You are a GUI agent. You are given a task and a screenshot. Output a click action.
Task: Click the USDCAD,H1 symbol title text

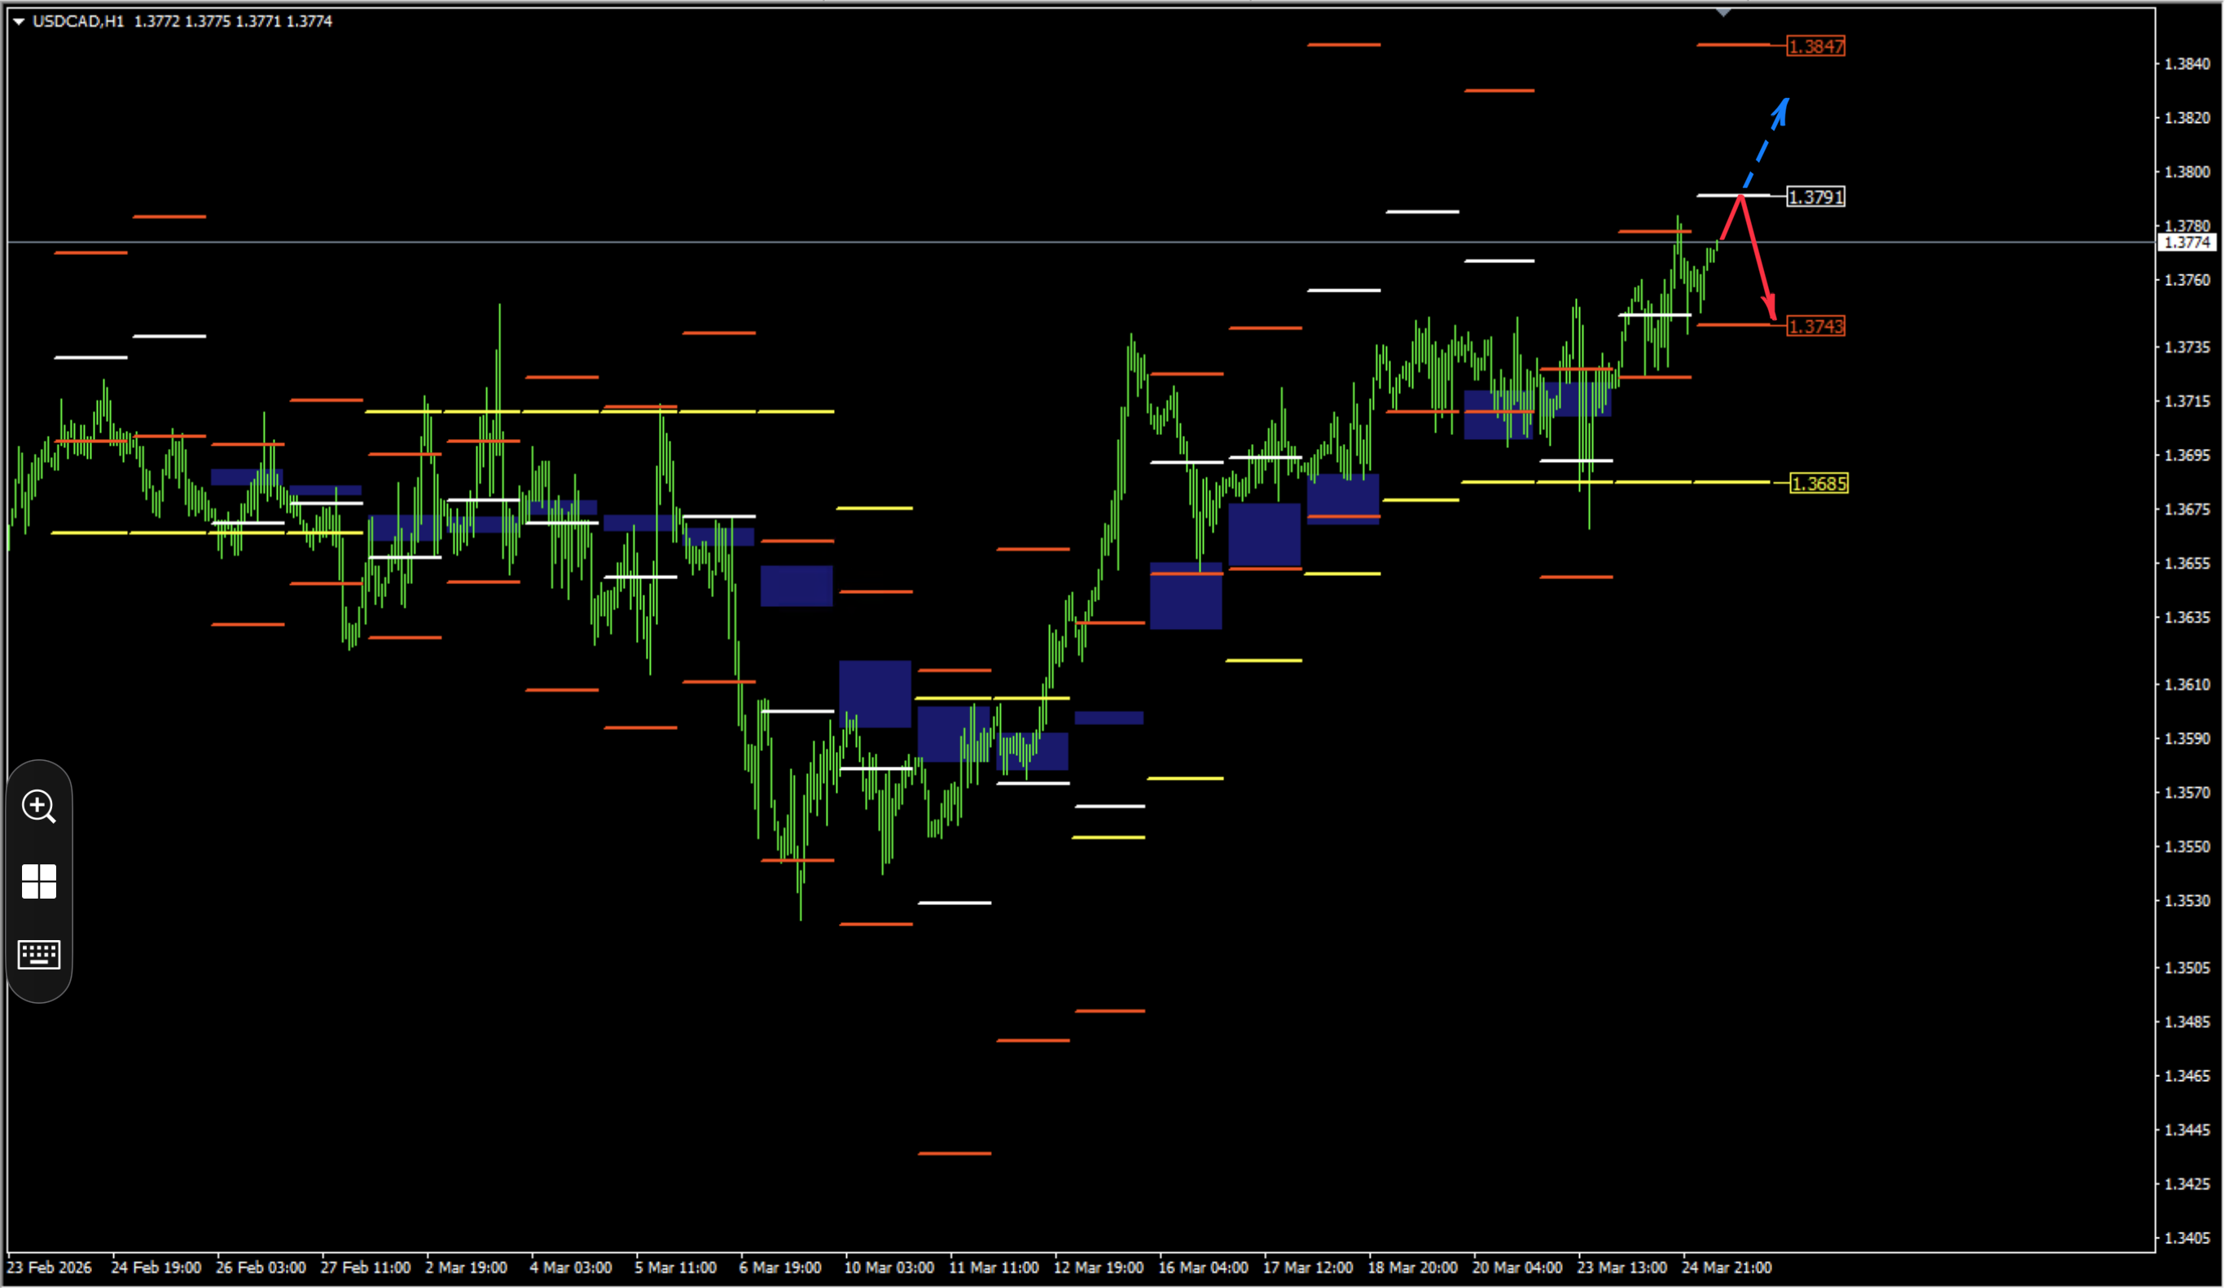coord(77,21)
